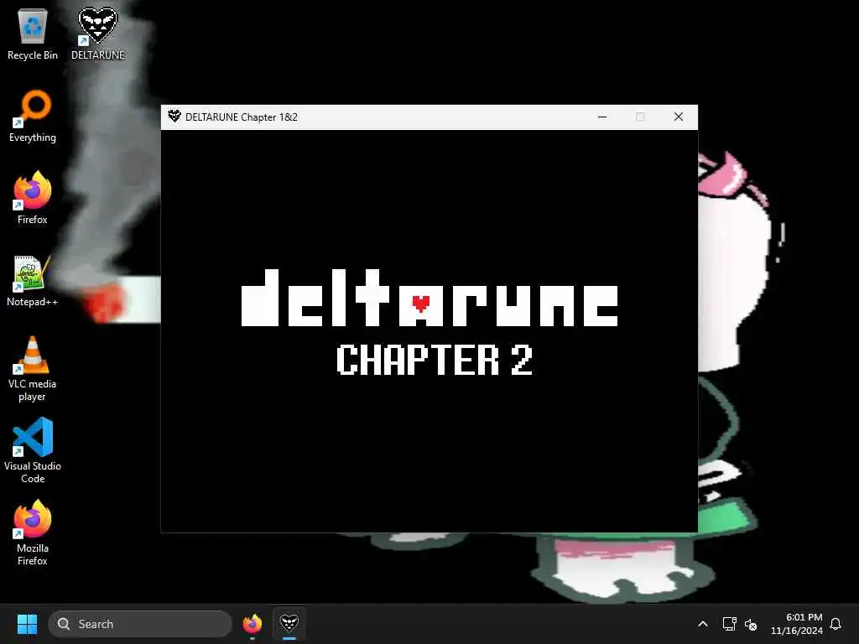Open the network status tray icon
Image resolution: width=859 pixels, height=644 pixels.
(729, 624)
